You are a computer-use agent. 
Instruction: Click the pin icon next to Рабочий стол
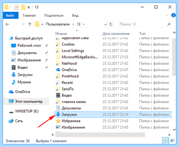(46, 46)
